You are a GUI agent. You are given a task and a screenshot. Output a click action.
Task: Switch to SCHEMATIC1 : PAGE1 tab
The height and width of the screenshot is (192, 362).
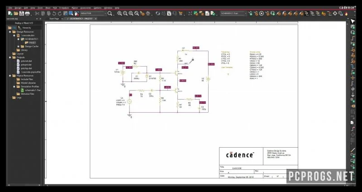click(x=81, y=19)
